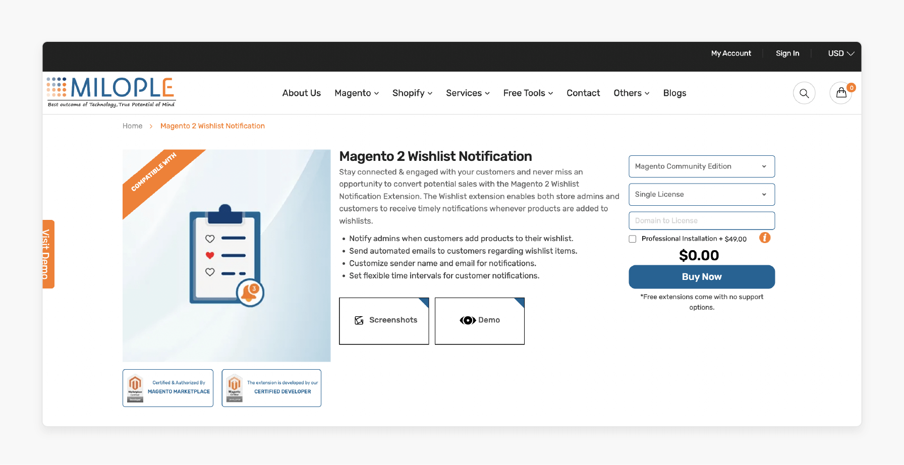Click the Free extensions no support note

[x=702, y=302]
